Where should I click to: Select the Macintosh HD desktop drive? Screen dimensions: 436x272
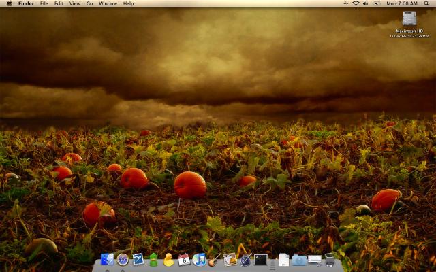pos(409,20)
